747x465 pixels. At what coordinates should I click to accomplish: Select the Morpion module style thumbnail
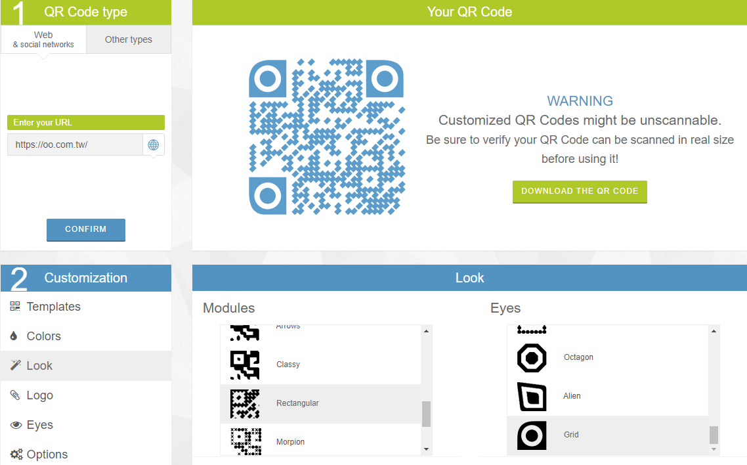point(245,441)
